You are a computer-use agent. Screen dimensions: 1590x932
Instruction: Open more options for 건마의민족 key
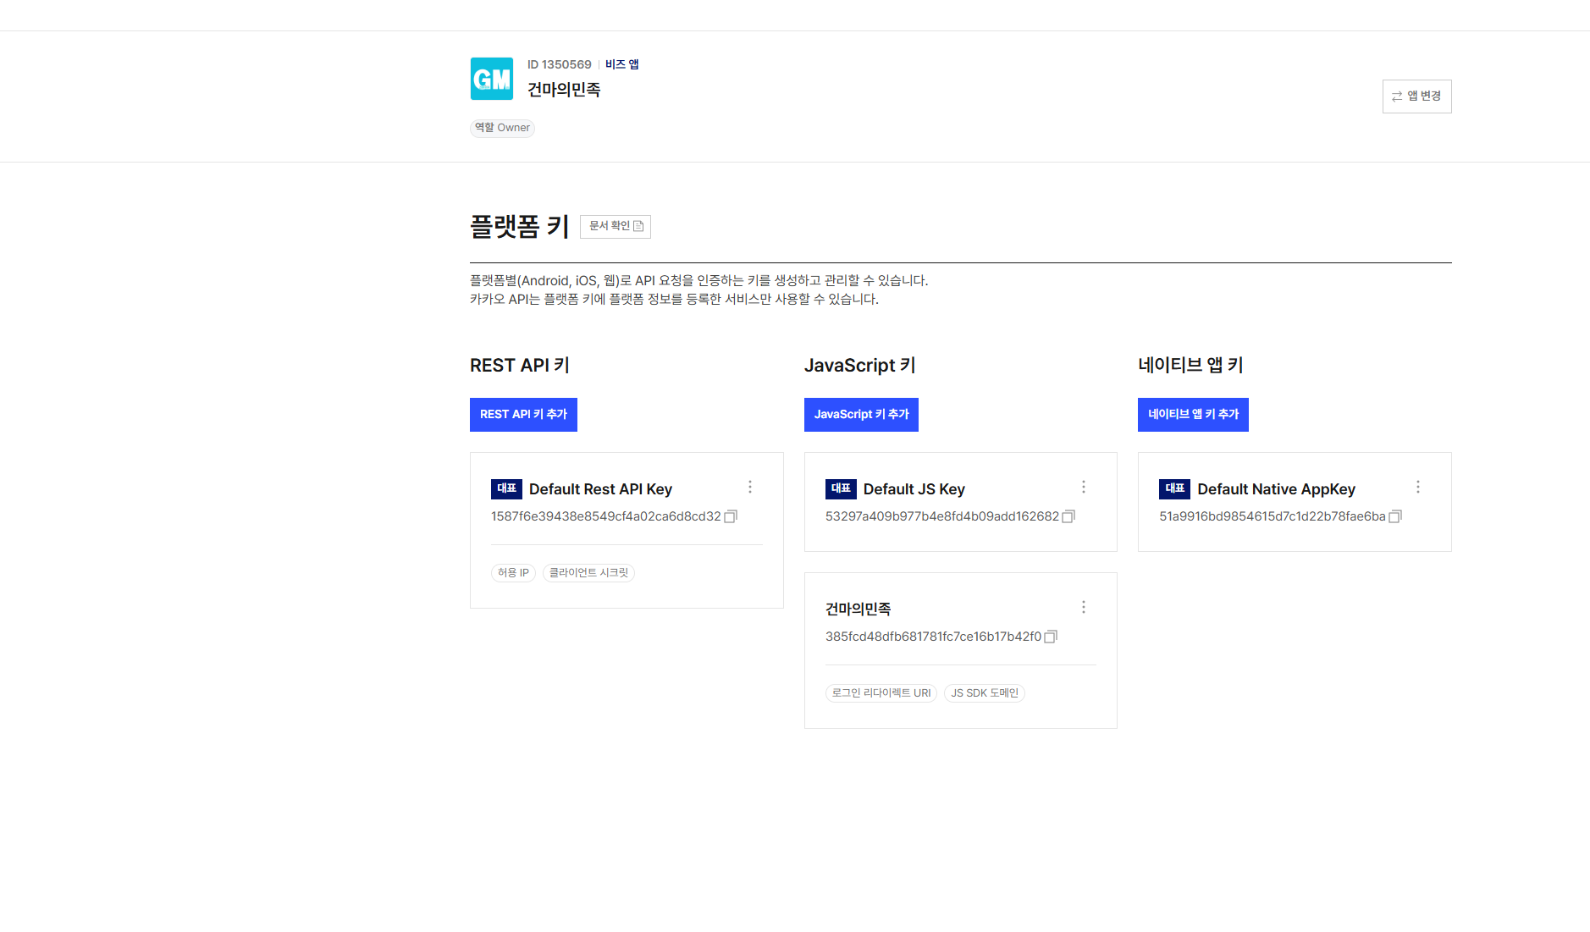coord(1084,607)
